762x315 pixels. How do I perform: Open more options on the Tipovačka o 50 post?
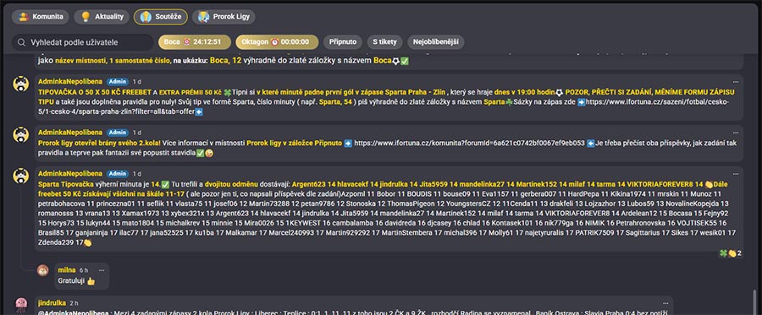click(x=736, y=81)
